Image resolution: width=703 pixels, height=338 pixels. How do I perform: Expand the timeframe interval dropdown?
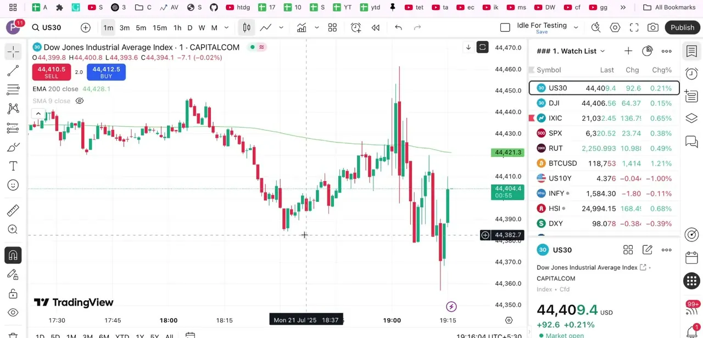point(226,27)
